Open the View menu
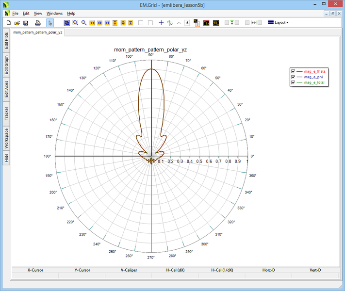 click(x=38, y=13)
